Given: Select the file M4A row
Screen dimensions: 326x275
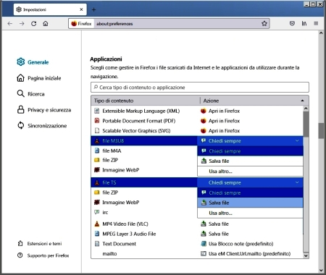Looking at the screenshot, I should [x=144, y=151].
